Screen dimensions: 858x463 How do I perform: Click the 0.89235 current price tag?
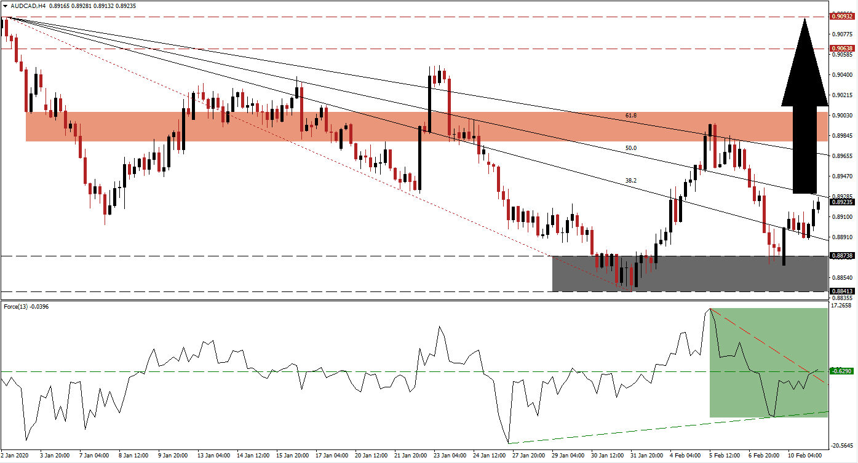[841, 202]
